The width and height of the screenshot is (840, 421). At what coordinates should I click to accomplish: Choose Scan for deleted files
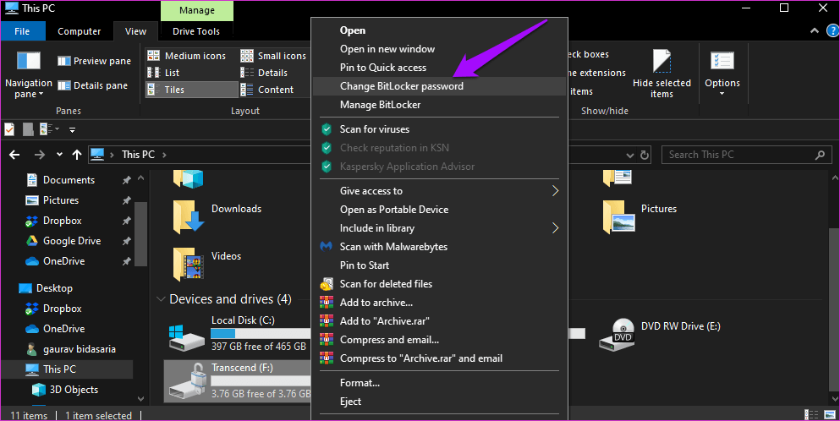tap(439, 284)
